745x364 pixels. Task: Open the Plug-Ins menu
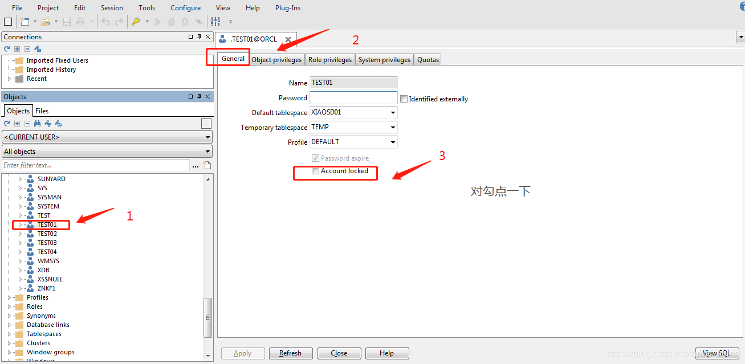288,8
